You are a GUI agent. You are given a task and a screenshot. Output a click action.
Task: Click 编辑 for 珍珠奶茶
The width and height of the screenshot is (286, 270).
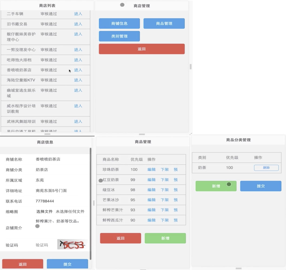point(152,170)
